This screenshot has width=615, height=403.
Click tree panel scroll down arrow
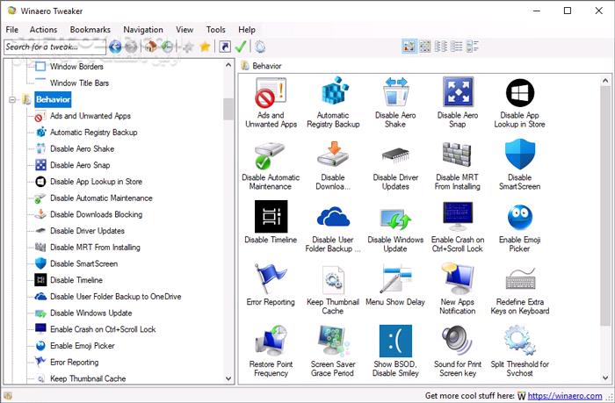[x=228, y=378]
